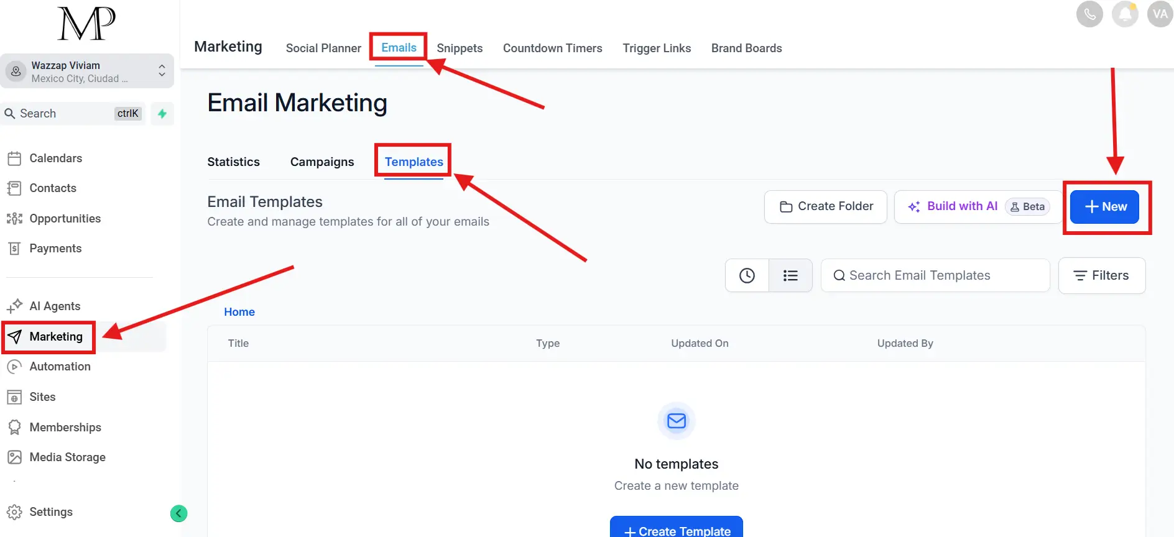Viewport: 1174px width, 537px height.
Task: Click the Create Folder button
Action: (826, 207)
